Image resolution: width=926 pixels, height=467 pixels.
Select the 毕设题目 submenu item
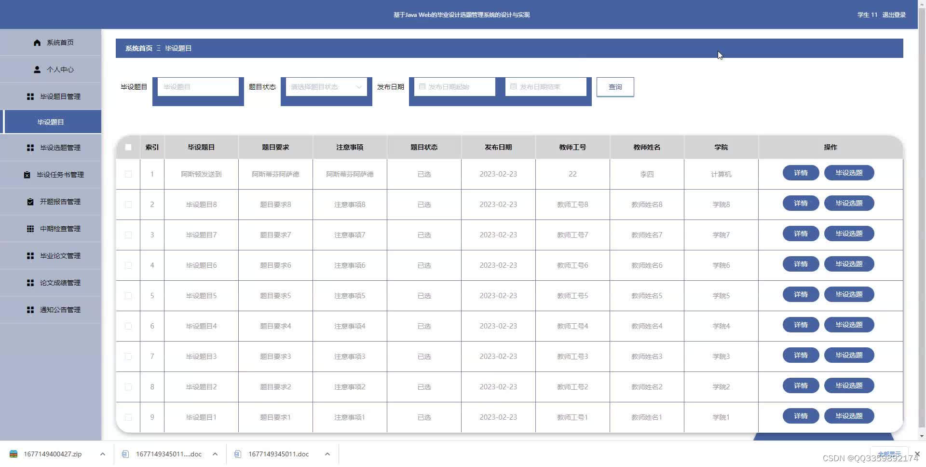pyautogui.click(x=51, y=122)
